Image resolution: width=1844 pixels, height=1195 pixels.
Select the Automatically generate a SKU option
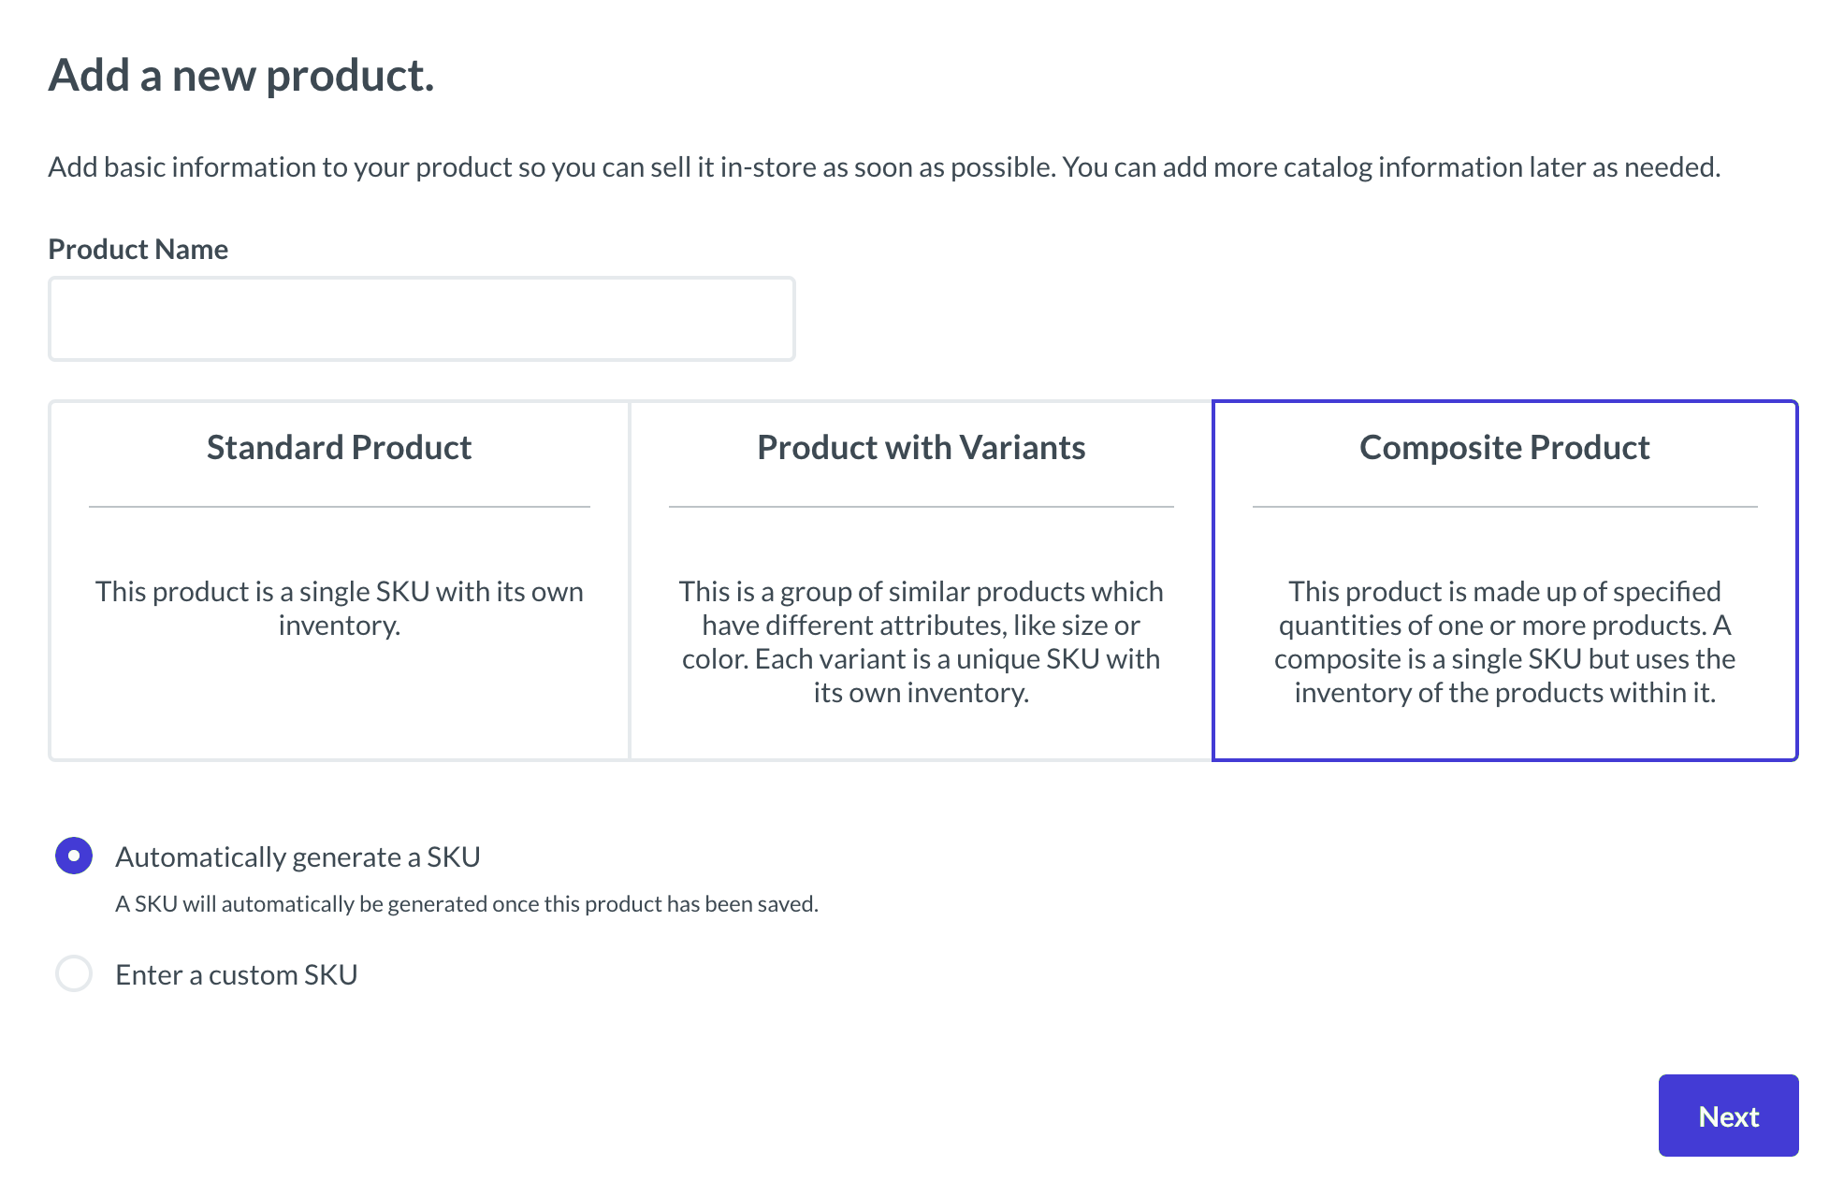click(73, 855)
